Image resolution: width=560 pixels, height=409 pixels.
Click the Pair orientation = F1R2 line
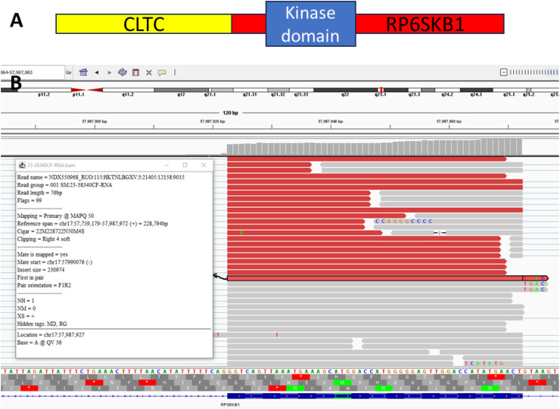pos(44,285)
